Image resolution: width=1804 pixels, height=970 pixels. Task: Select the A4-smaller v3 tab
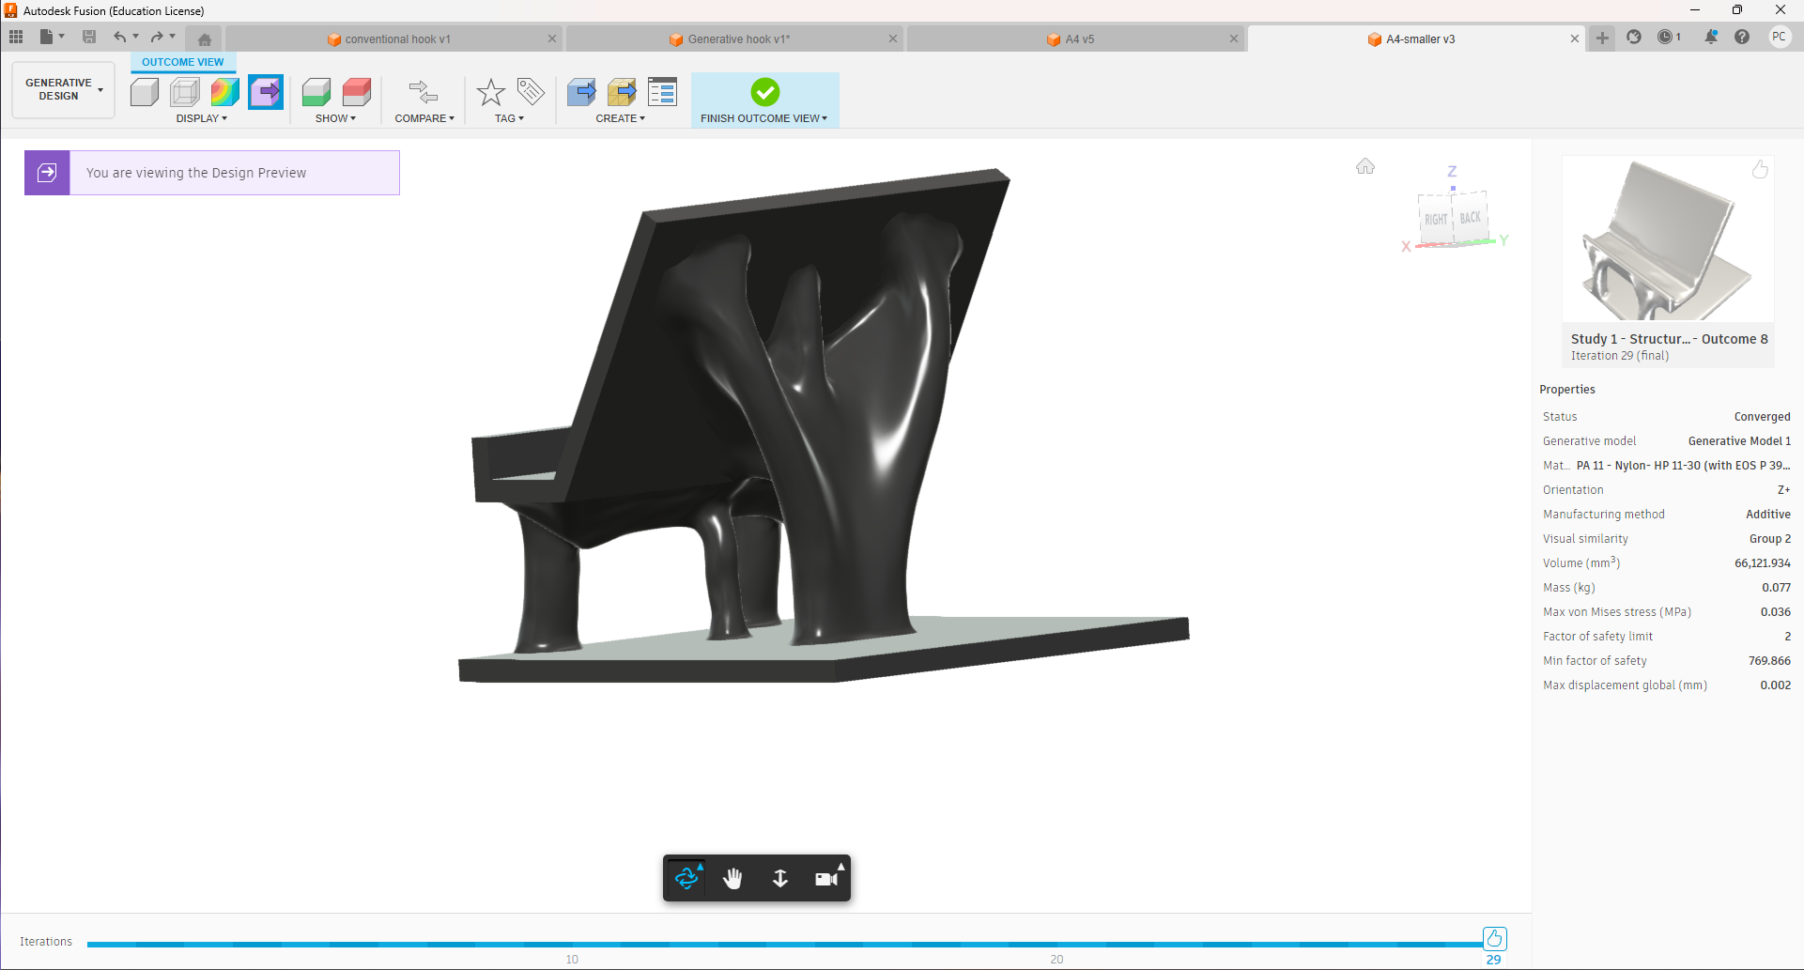pyautogui.click(x=1411, y=38)
